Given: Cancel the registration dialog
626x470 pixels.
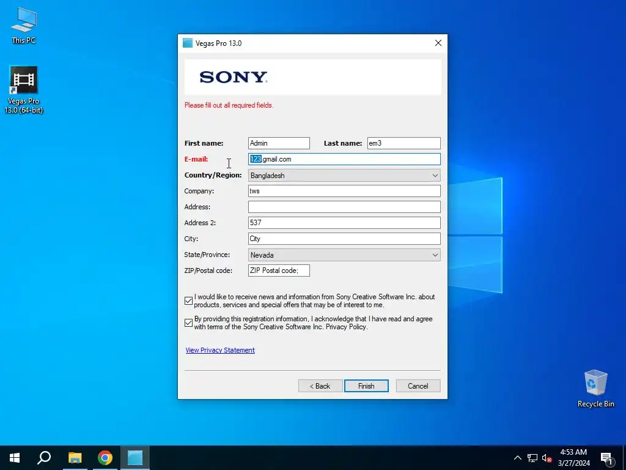Looking at the screenshot, I should point(418,386).
